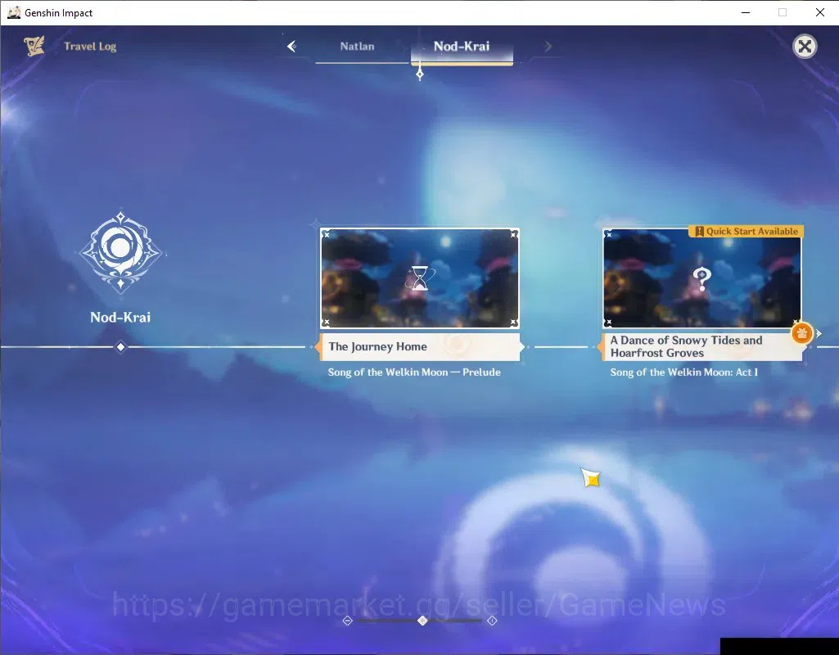Click the zoom-in icon right of the bottom slider

tap(492, 621)
